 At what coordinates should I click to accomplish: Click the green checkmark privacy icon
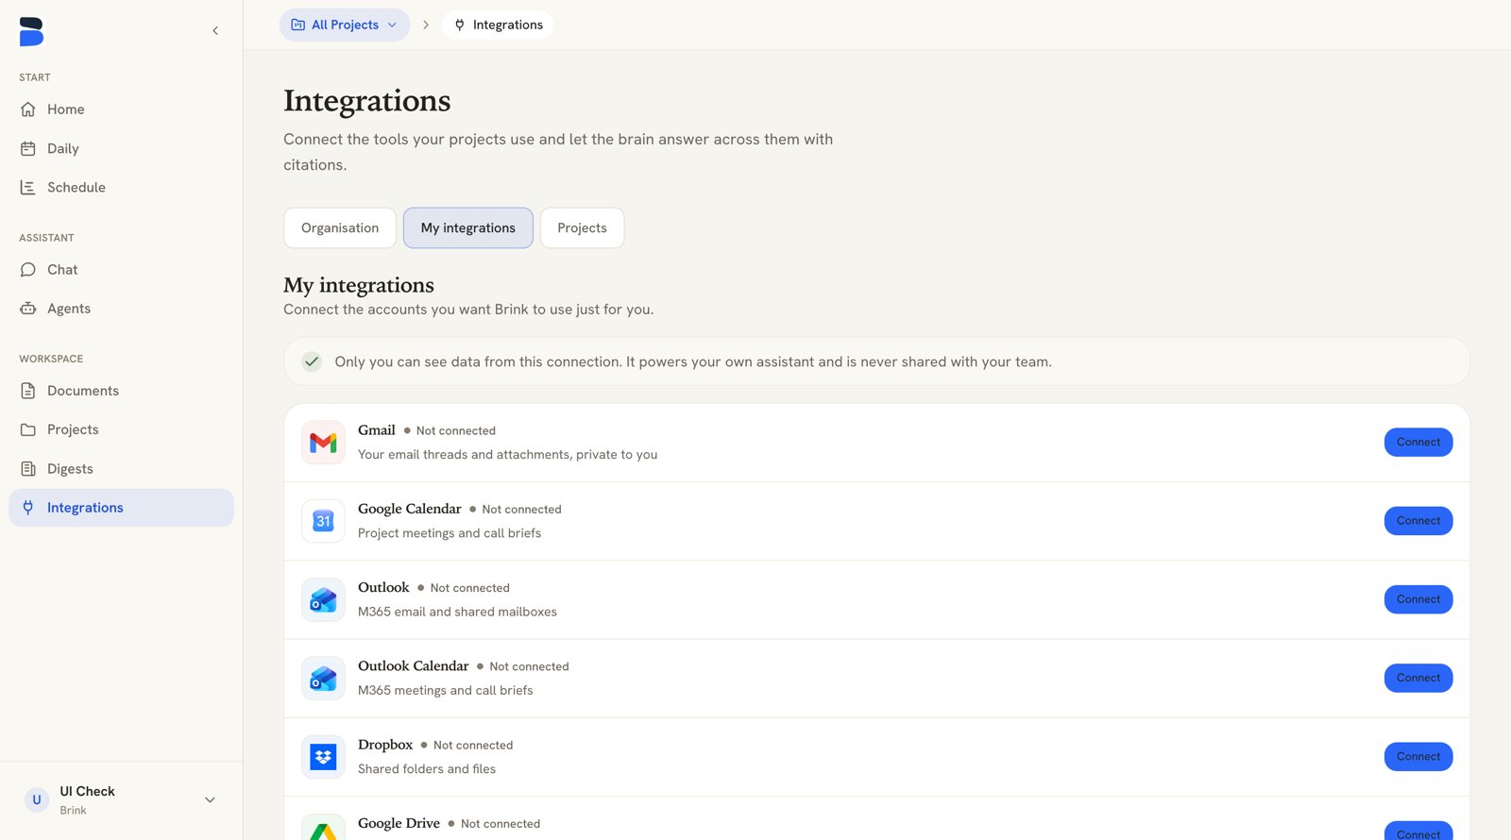pyautogui.click(x=312, y=361)
